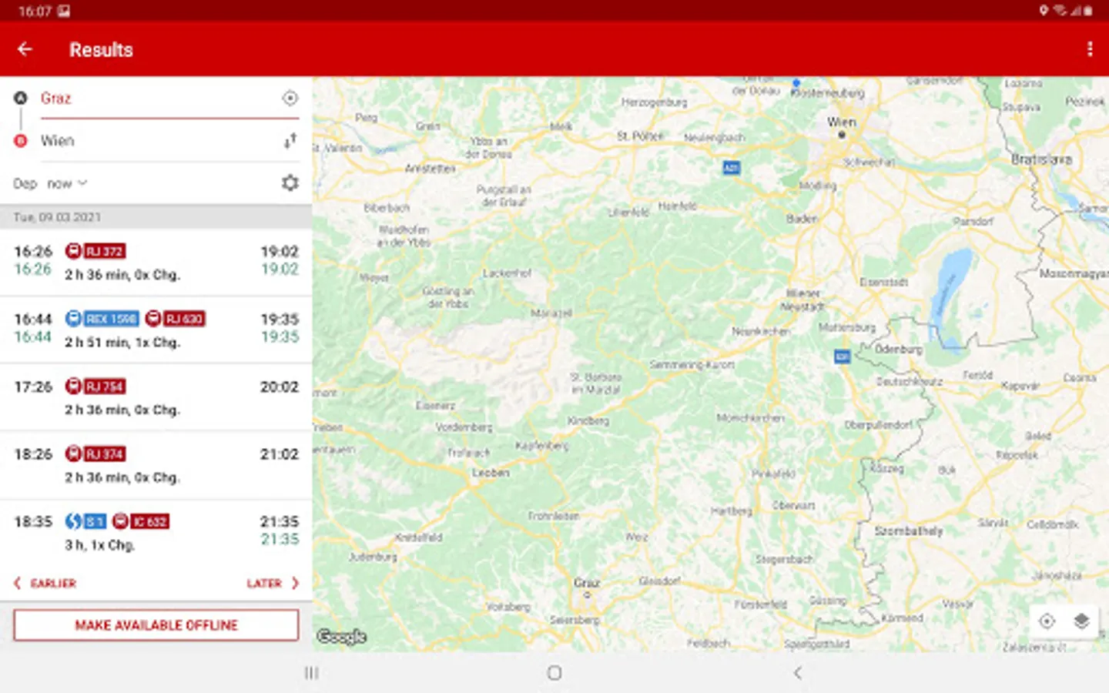Click arrival time 19:02 of RJ 372
The image size is (1109, 693).
tap(279, 251)
